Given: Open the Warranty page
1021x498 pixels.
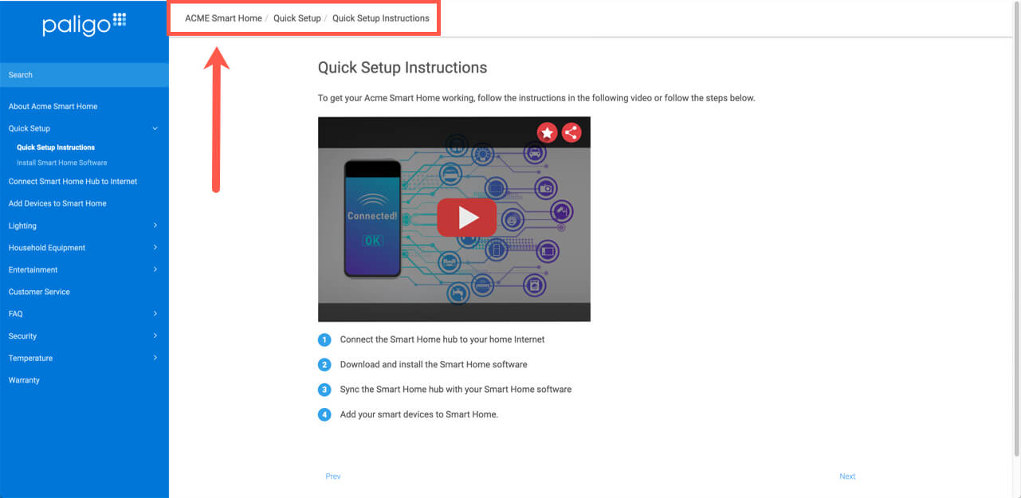Looking at the screenshot, I should click(24, 380).
